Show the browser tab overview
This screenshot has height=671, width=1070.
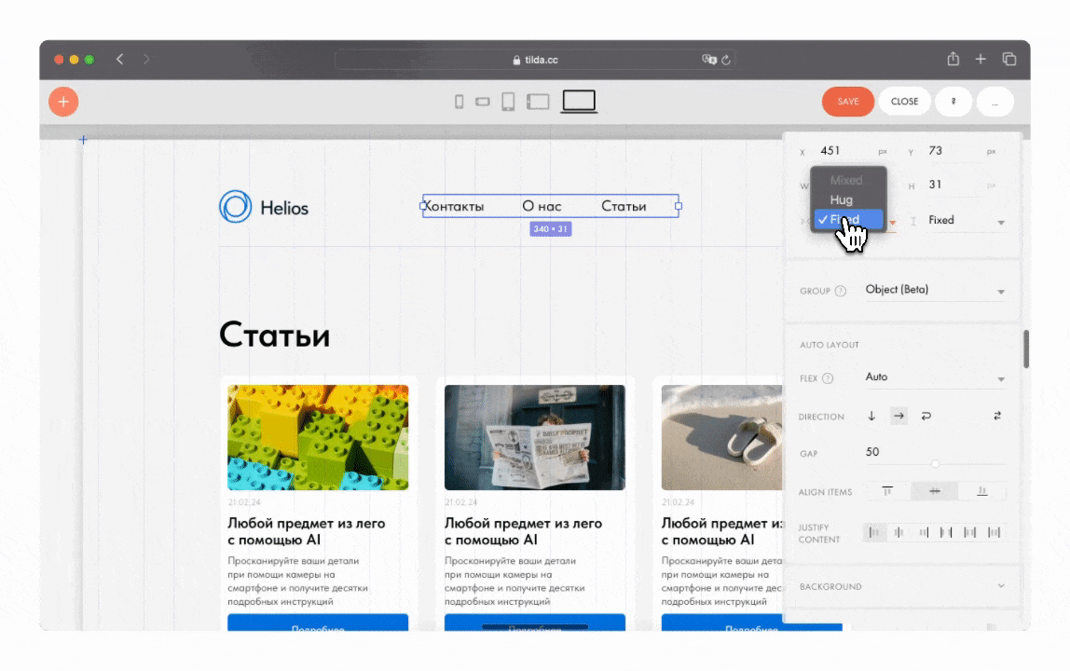1009,60
